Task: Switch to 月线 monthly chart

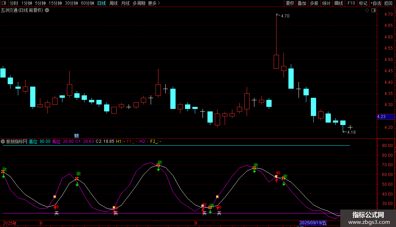Action: point(125,3)
